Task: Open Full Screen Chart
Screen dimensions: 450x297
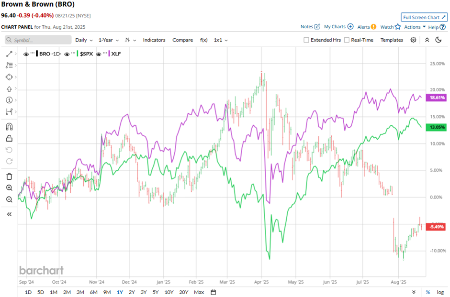Action: [424, 18]
